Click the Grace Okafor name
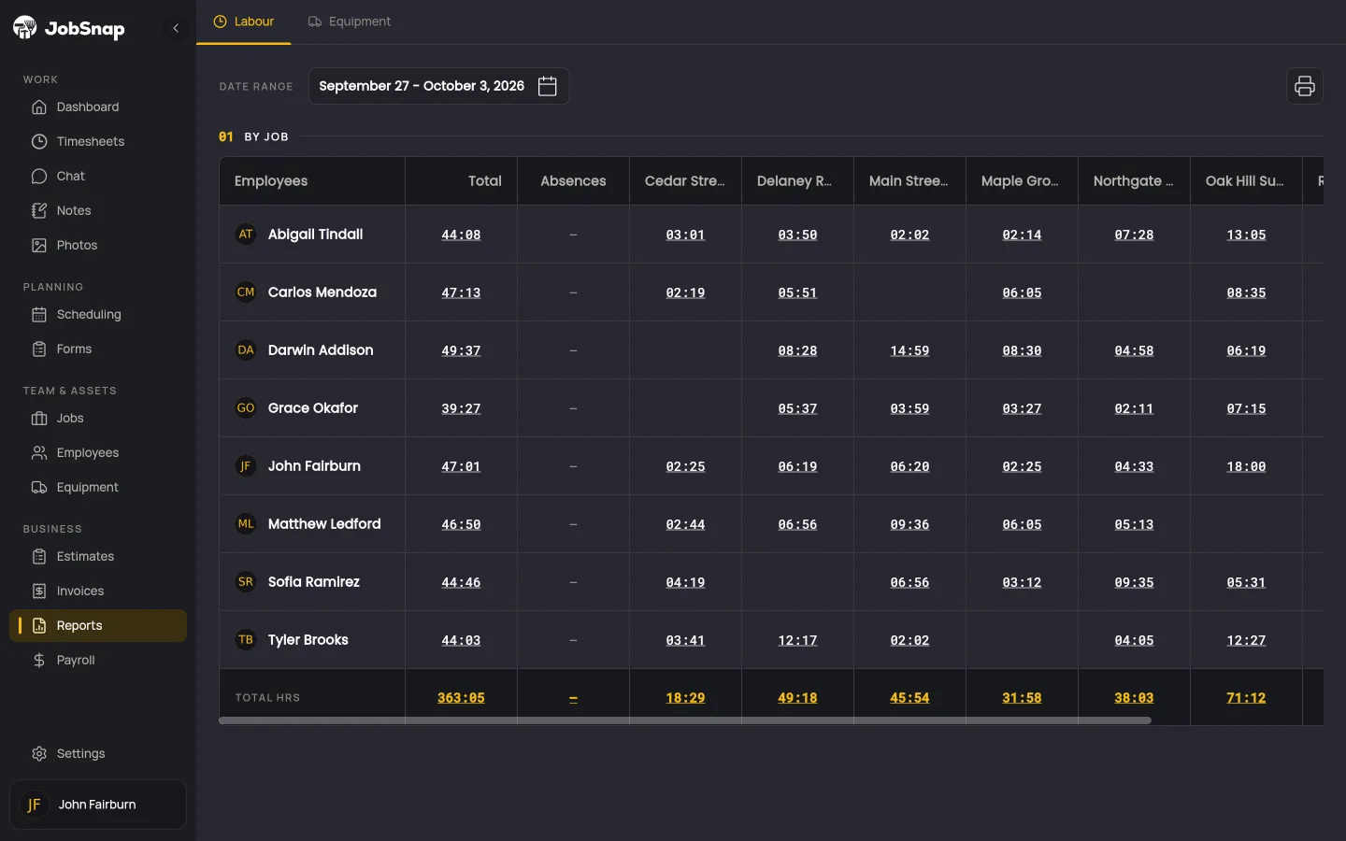1346x841 pixels. pyautogui.click(x=313, y=408)
